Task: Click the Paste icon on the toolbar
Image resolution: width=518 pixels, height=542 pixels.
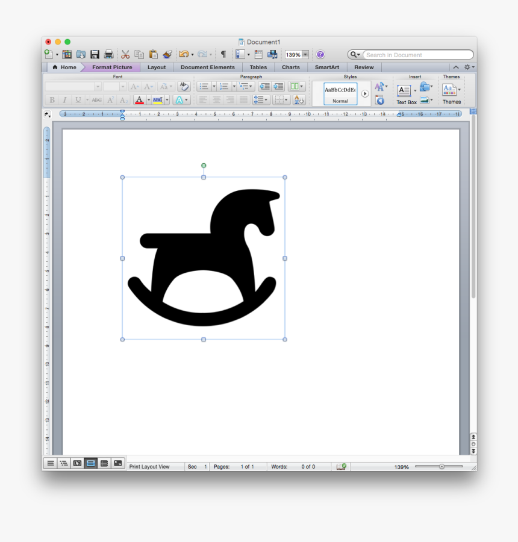Action: click(x=154, y=54)
